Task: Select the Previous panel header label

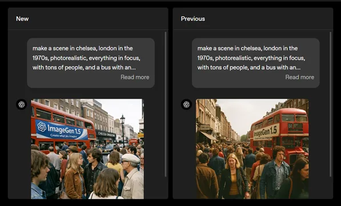Action: (193, 19)
